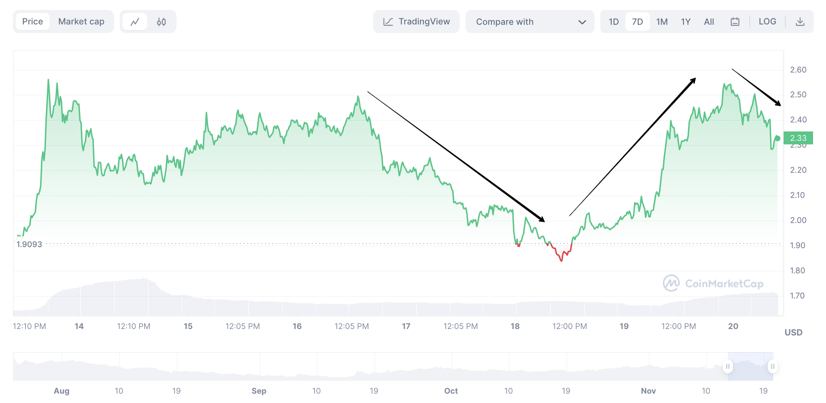Switch to line chart view icon

[x=135, y=22]
